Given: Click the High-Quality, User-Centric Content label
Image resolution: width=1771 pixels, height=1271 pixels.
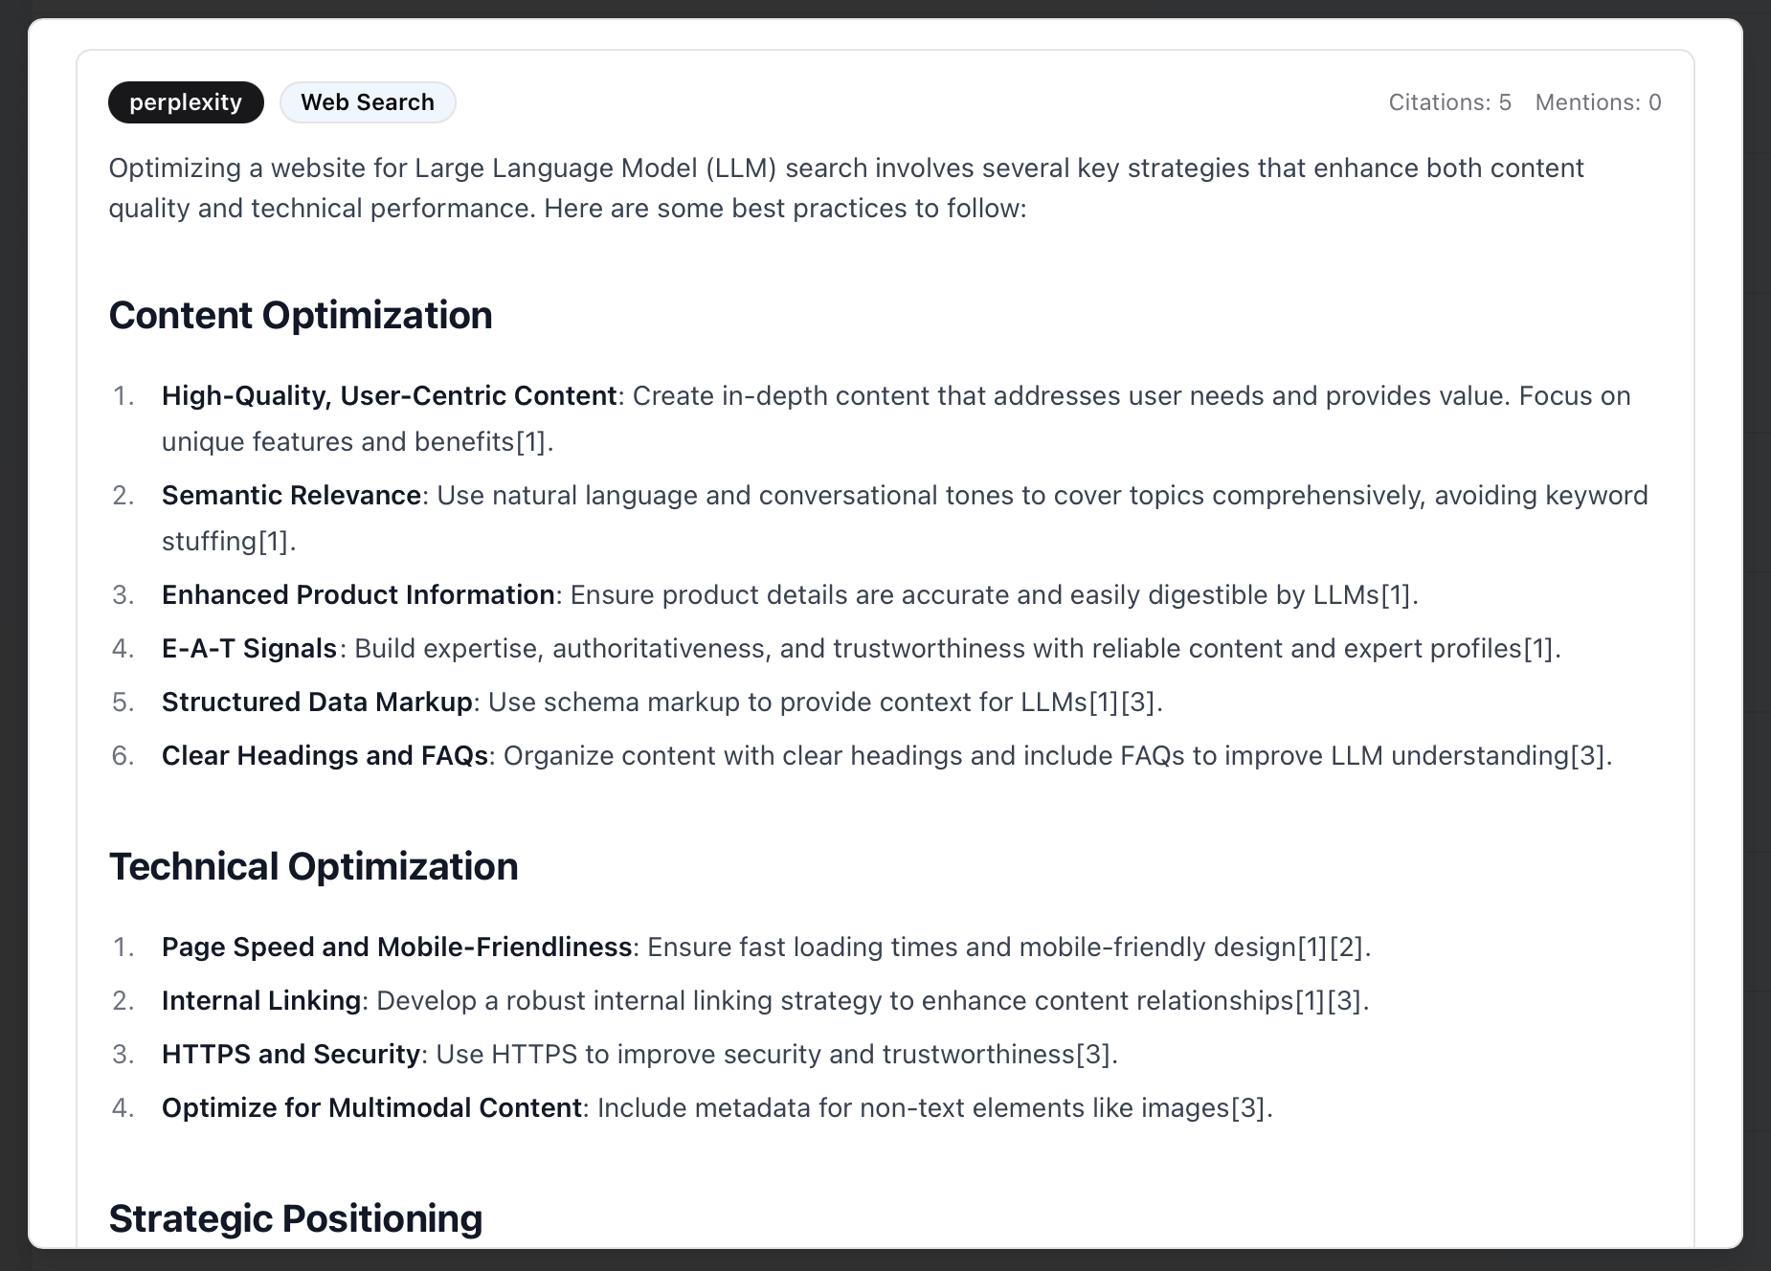Looking at the screenshot, I should click(389, 395).
